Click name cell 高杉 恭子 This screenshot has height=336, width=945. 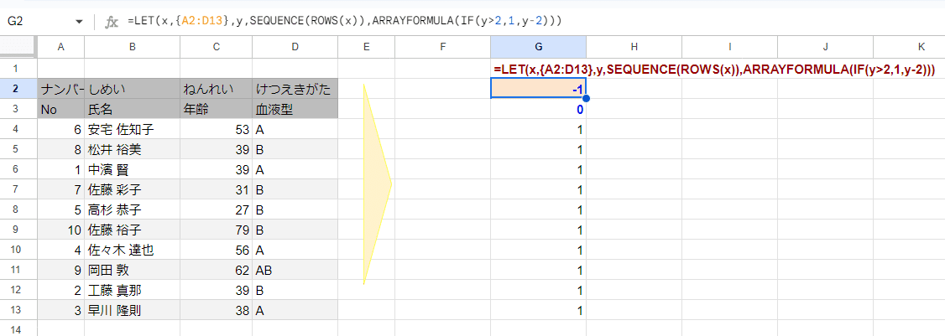(132, 210)
